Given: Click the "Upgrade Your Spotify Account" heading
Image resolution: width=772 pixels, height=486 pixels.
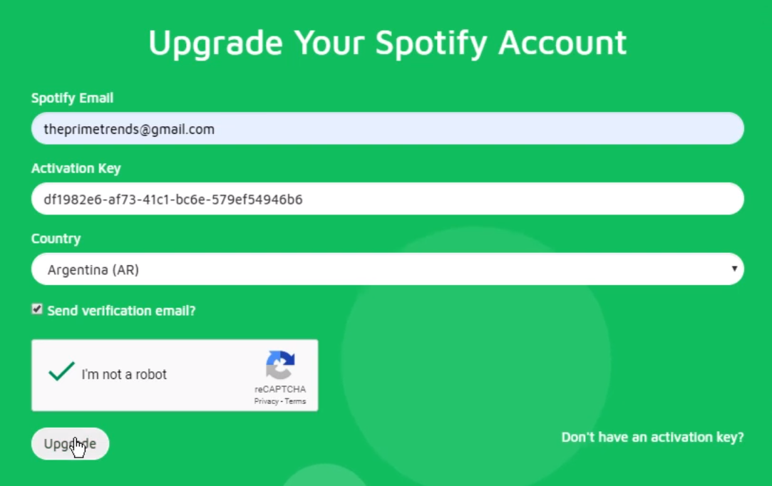Looking at the screenshot, I should point(387,43).
